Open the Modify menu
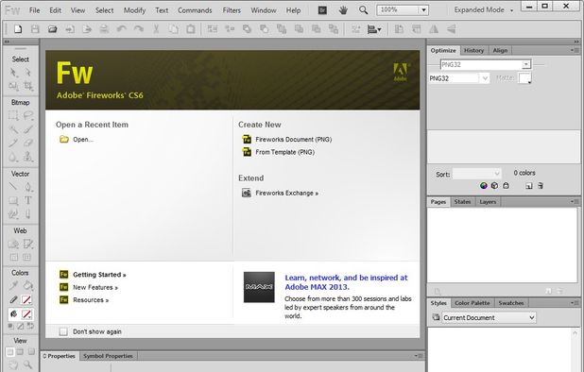 (134, 10)
